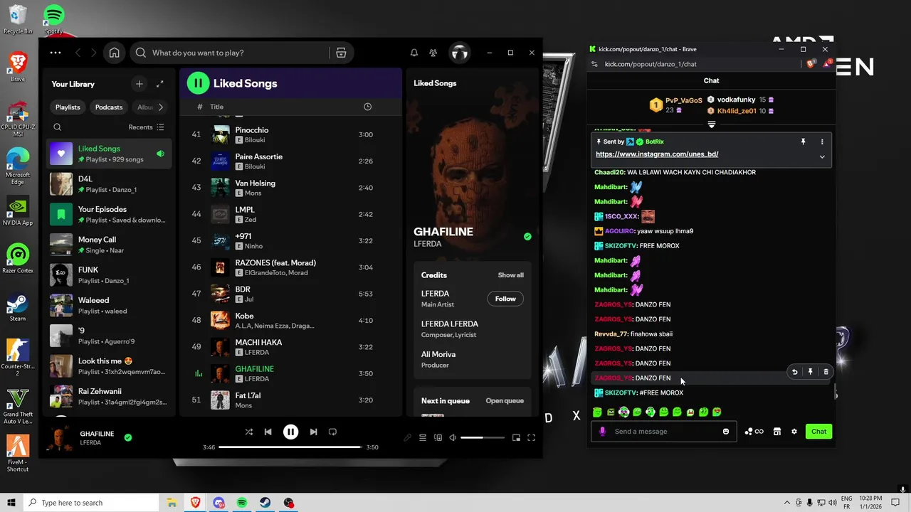911x512 pixels.
Task: Open Friend Activity icon
Action: [x=433, y=53]
